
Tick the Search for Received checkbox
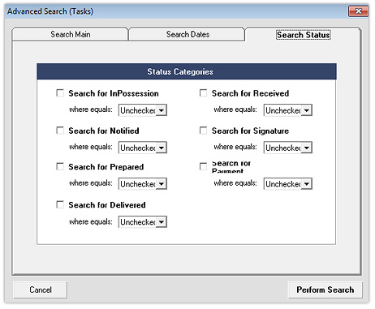point(203,93)
